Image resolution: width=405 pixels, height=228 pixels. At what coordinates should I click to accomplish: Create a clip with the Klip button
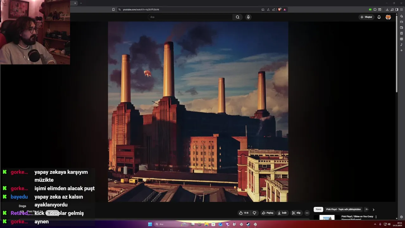(x=296, y=213)
